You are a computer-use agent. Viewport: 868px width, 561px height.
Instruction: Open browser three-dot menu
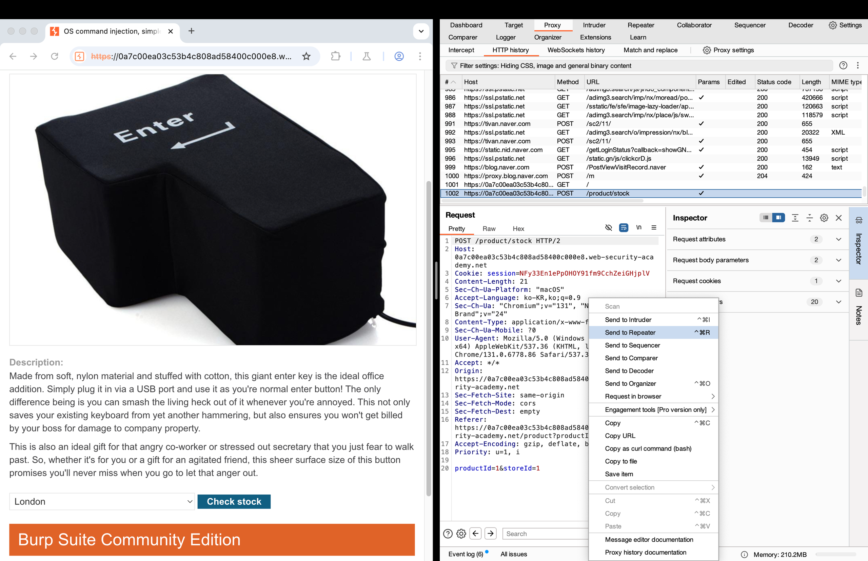(x=420, y=56)
